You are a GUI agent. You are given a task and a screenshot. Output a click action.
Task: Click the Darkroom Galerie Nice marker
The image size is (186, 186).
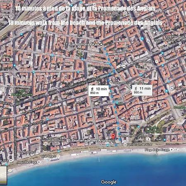tap(111, 83)
